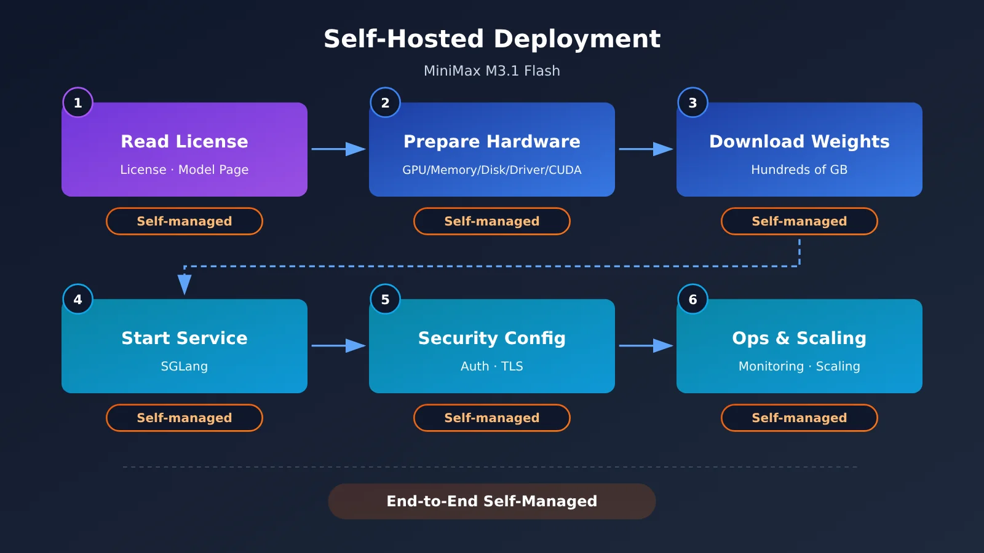This screenshot has height=553, width=984.
Task: Click the Self-managed pill under Start Service
Action: click(184, 418)
